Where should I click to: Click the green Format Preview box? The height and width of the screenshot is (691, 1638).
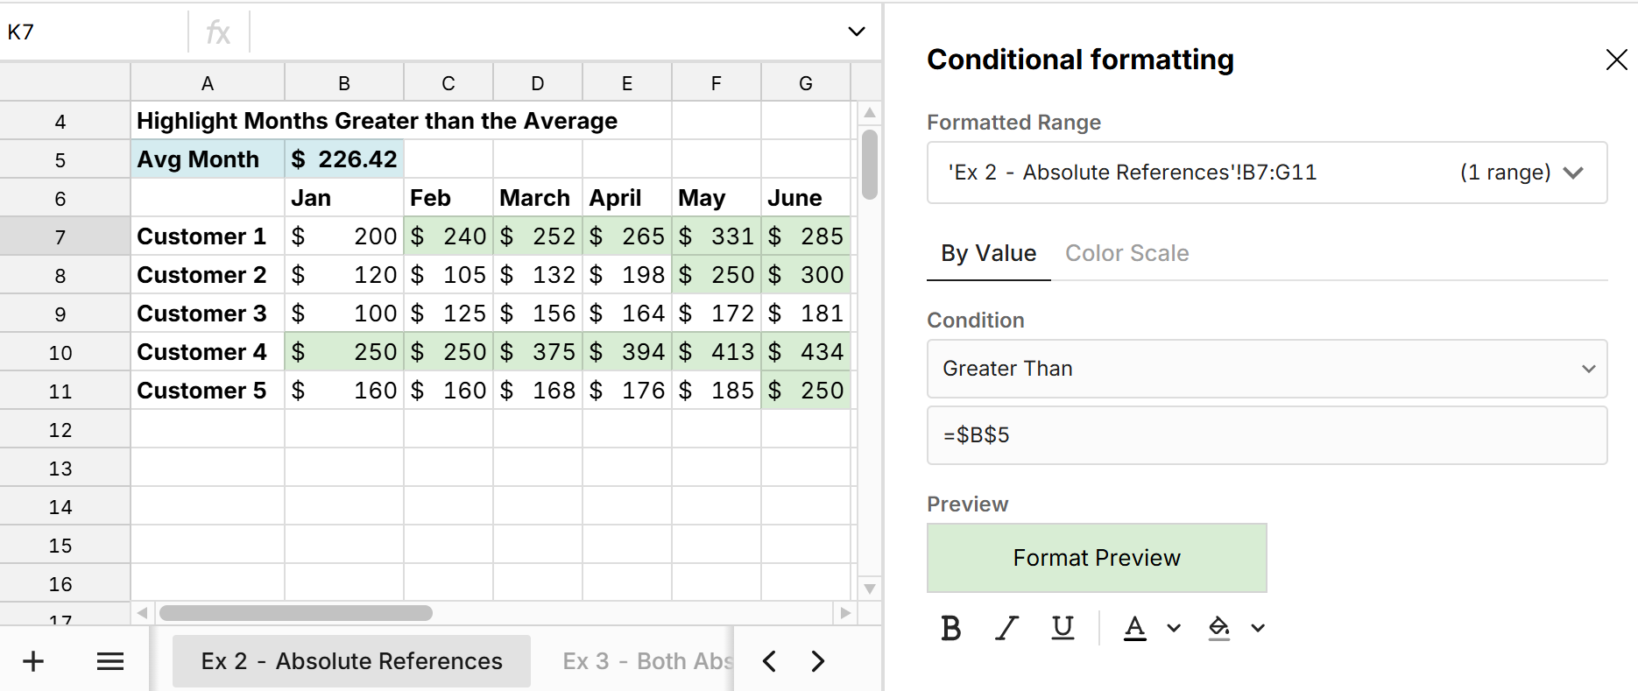pos(1097,558)
